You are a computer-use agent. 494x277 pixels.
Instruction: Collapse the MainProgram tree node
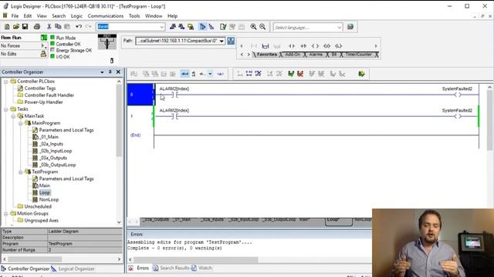(21, 123)
